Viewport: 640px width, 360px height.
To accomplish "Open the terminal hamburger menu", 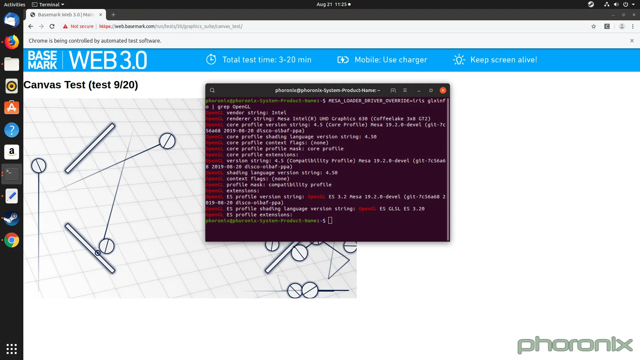I will (x=405, y=90).
